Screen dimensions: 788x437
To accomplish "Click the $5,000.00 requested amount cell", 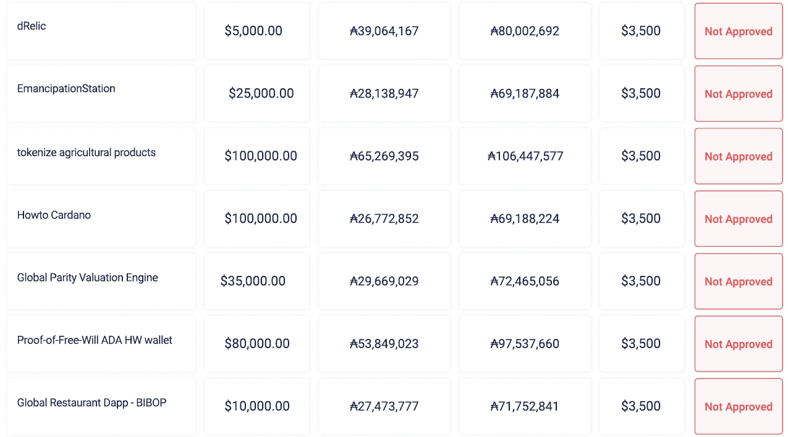I will point(253,31).
